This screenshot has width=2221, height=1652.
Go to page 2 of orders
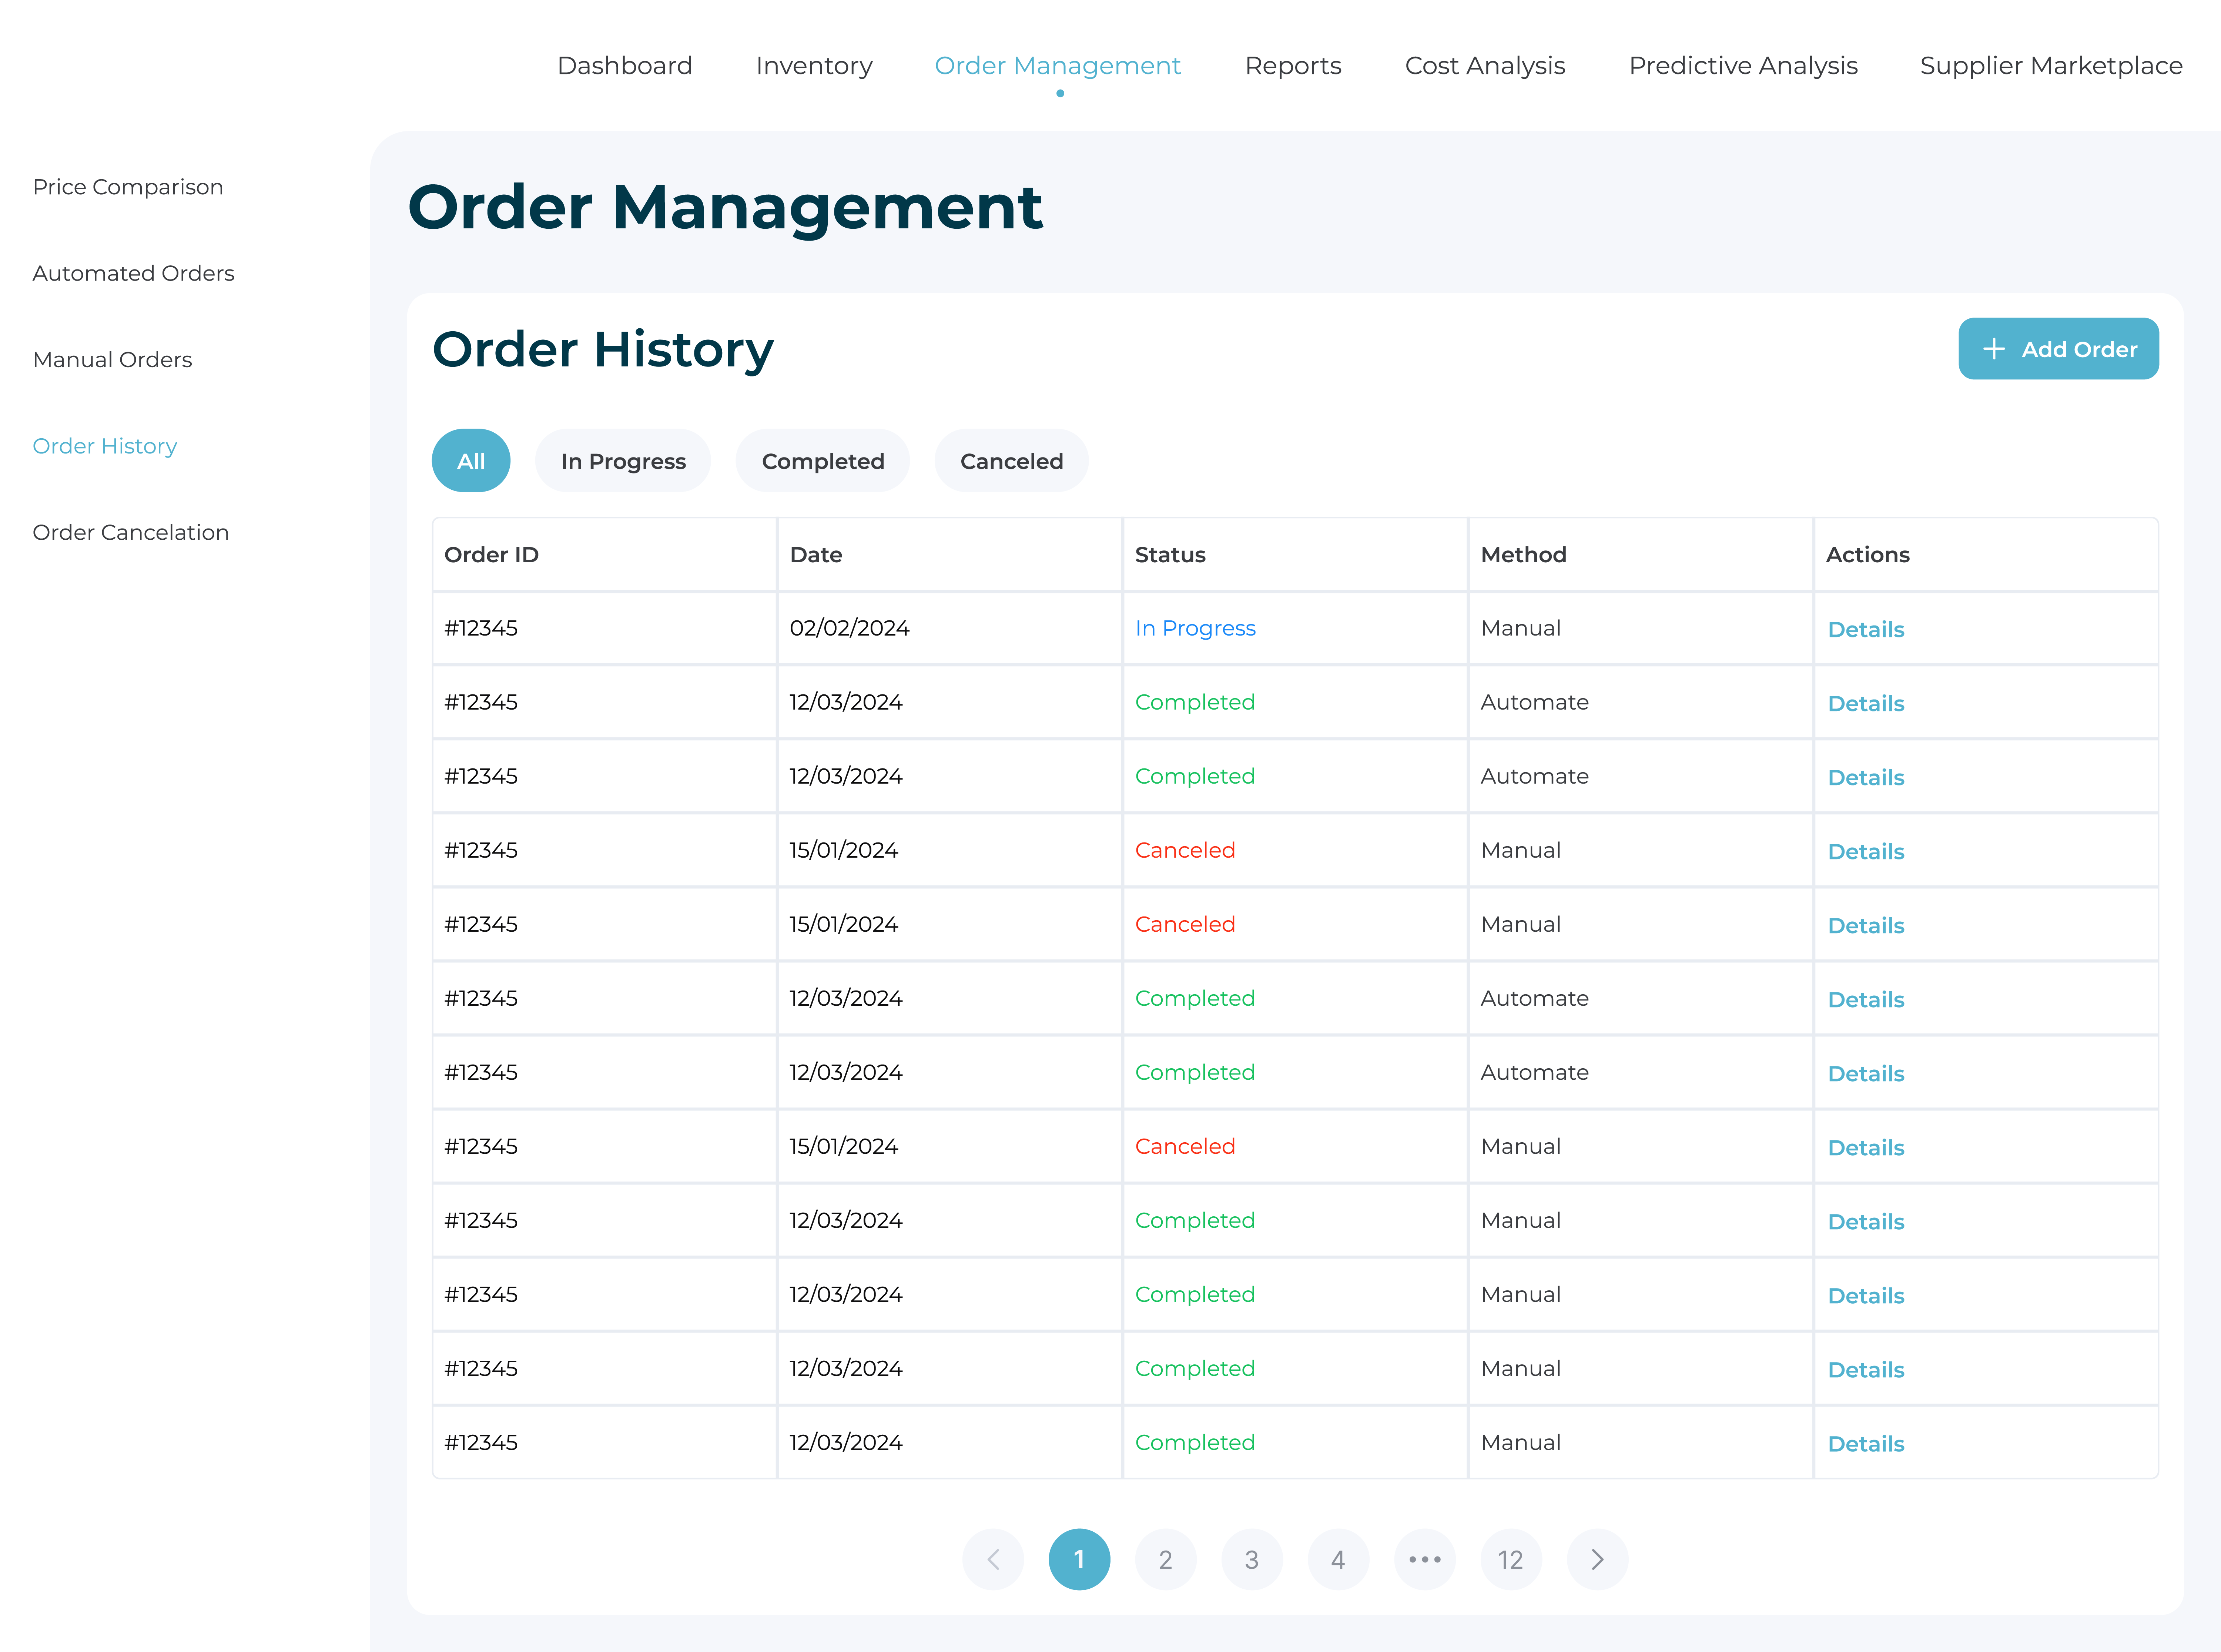[x=1165, y=1559]
